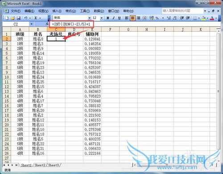Click the Excel workbook icon in menu bar
223x174 pixels.
tap(6, 11)
